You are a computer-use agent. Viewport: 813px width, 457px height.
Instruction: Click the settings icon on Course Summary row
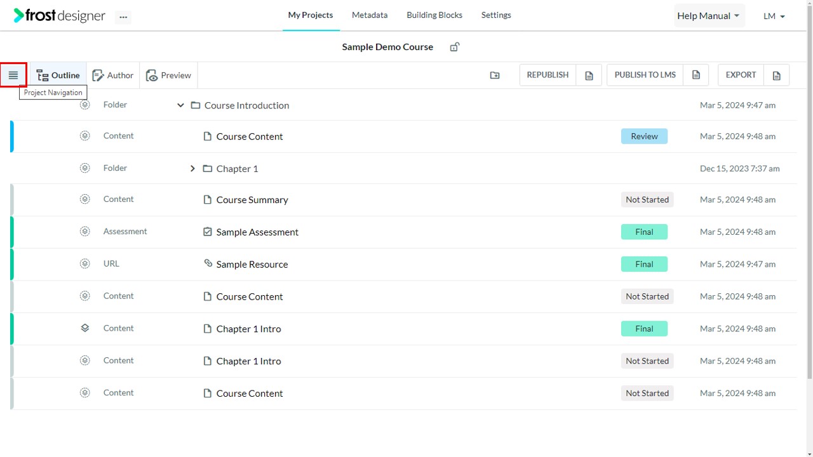tap(85, 199)
